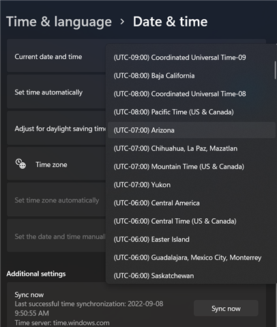The image size is (277, 327).
Task: Click the Time zone globe clock icon
Action: [20, 164]
